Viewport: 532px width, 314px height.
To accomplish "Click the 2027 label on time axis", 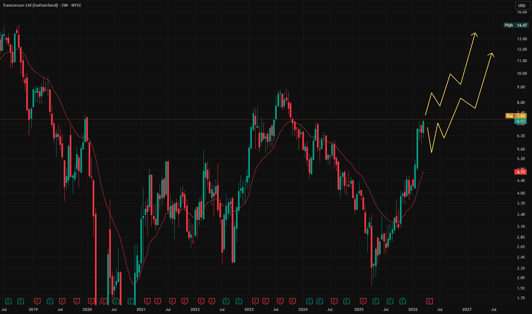I will pyautogui.click(x=466, y=309).
